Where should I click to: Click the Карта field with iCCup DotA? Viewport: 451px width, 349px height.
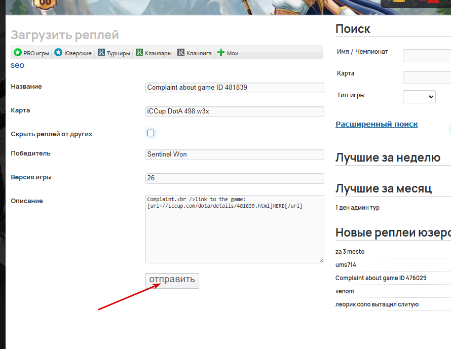point(235,111)
